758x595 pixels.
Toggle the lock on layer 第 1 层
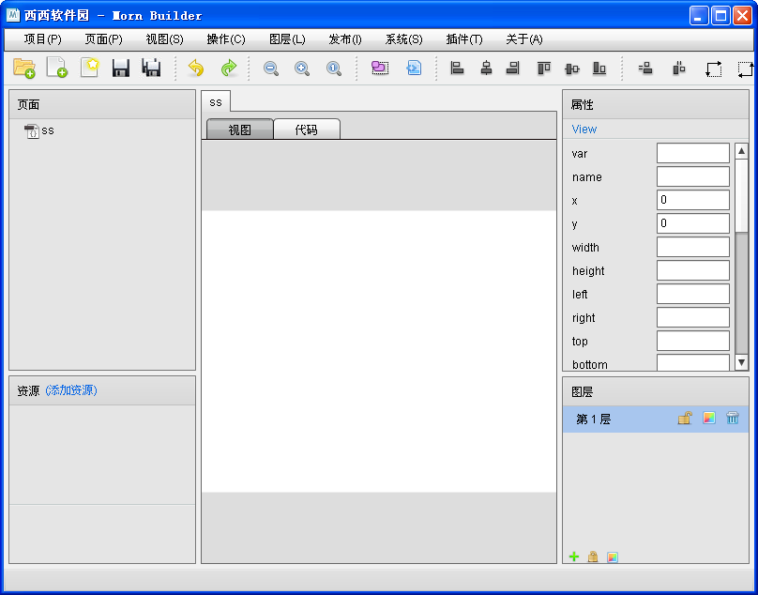(685, 418)
